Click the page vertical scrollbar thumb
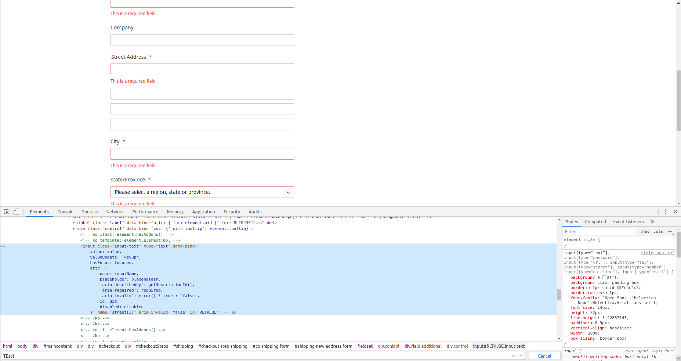Viewport: 681px width, 361px height. tap(678, 100)
